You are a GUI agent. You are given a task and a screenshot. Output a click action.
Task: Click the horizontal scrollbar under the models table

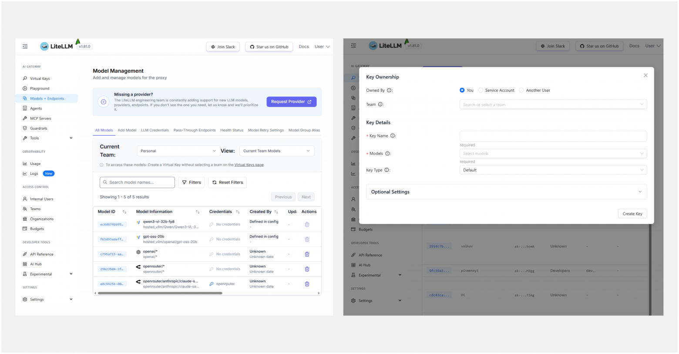pos(160,293)
